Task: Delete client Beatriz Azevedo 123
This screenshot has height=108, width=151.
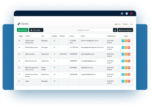Action: click(x=129, y=61)
